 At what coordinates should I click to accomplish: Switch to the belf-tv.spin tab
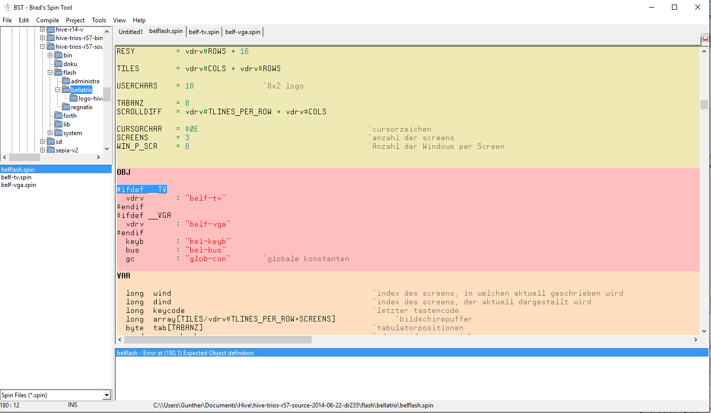pos(204,32)
